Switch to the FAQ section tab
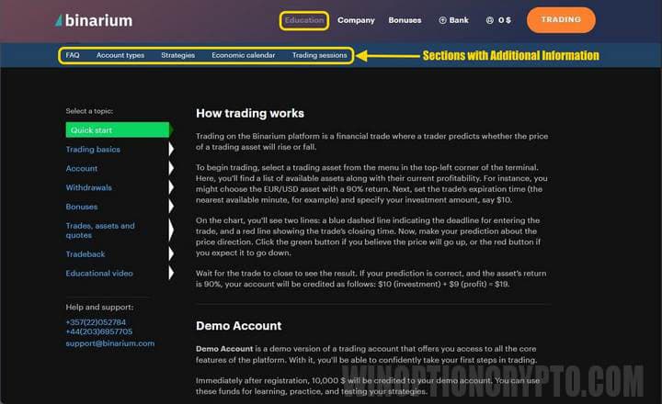Image resolution: width=662 pixels, height=404 pixels. point(73,55)
